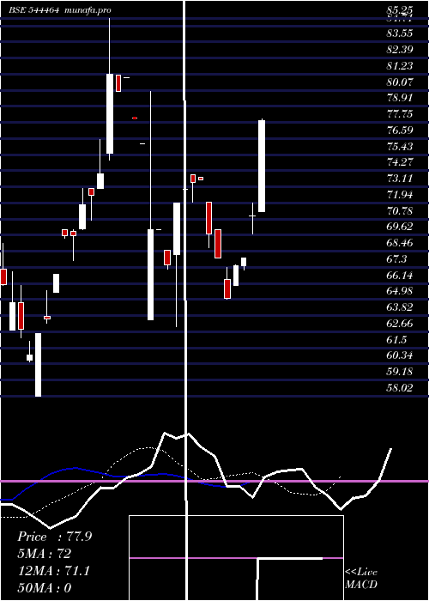Select the 61.5 price axis label
The image size is (429, 601).
(x=396, y=340)
